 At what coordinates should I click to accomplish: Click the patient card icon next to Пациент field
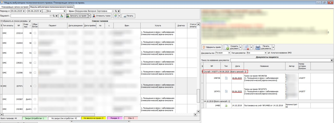pyautogui.click(x=62, y=16)
